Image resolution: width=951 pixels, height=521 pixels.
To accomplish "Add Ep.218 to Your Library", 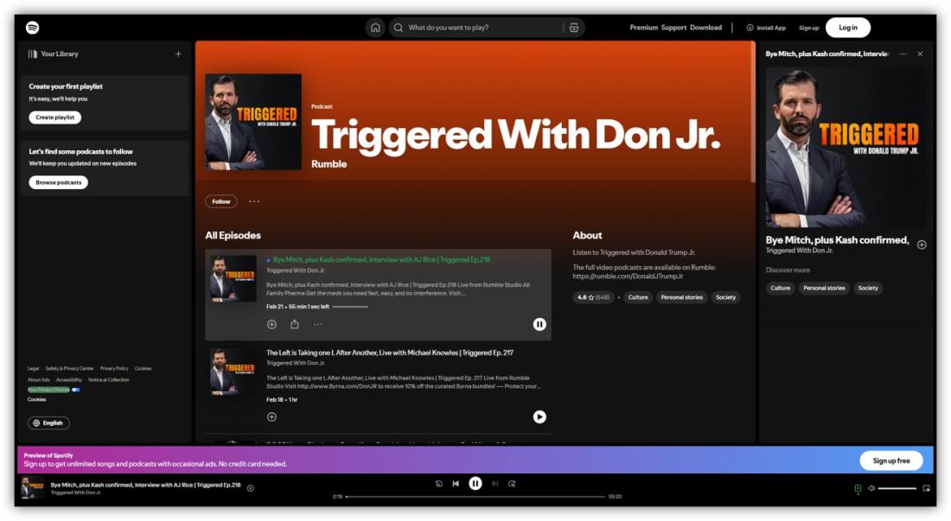I will tap(271, 325).
